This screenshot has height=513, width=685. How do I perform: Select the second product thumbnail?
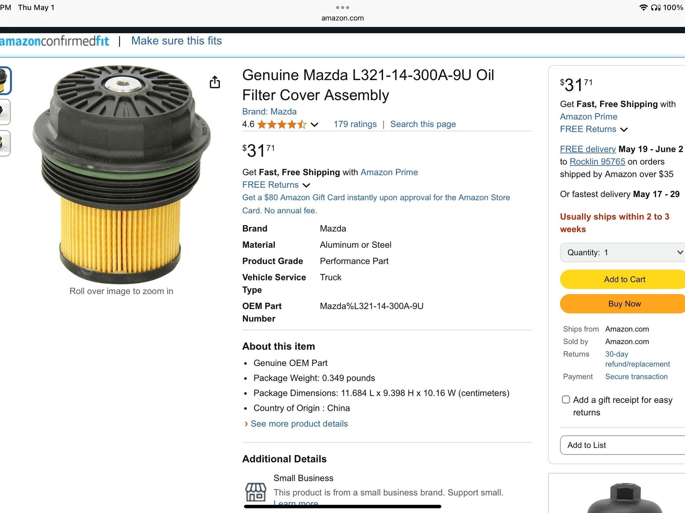click(5, 112)
